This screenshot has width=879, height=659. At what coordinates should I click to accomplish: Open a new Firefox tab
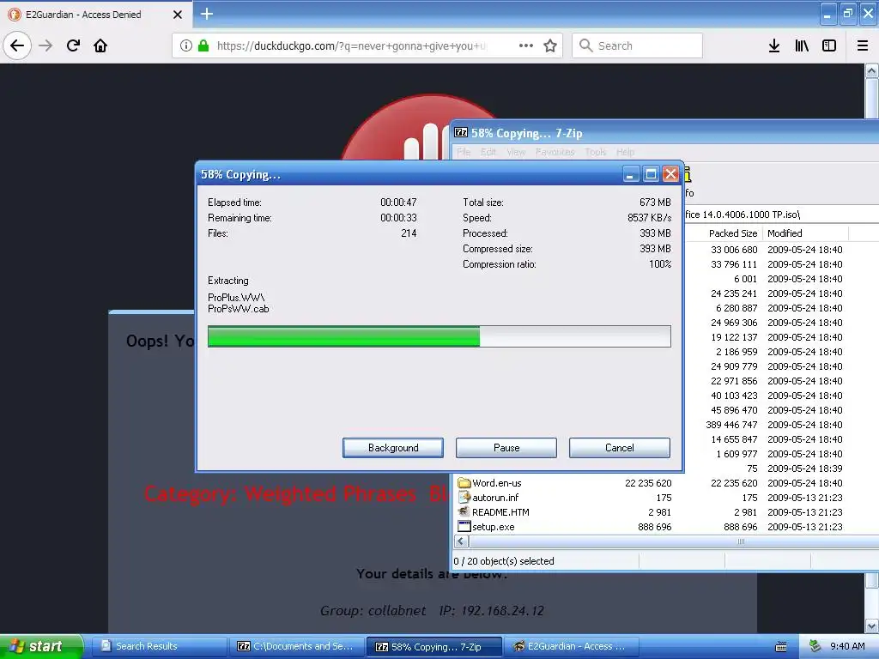coord(206,14)
